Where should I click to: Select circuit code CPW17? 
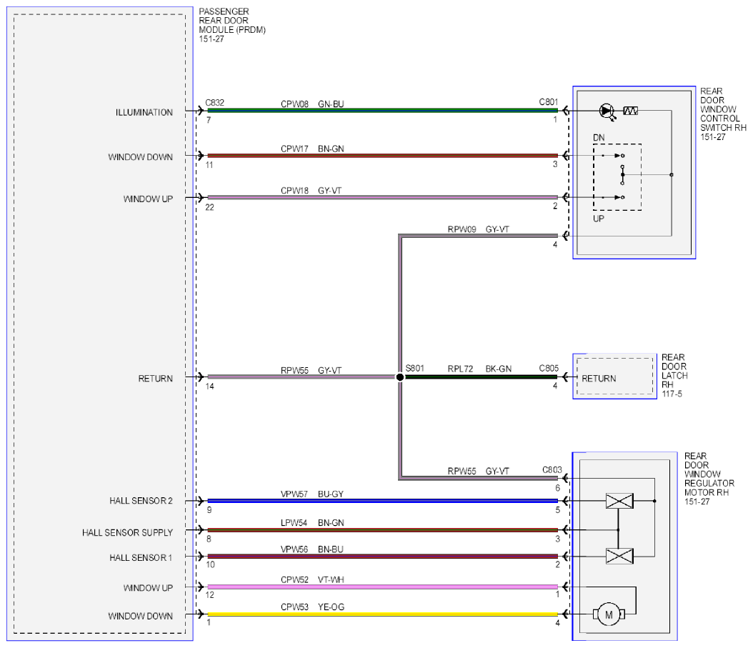click(294, 149)
